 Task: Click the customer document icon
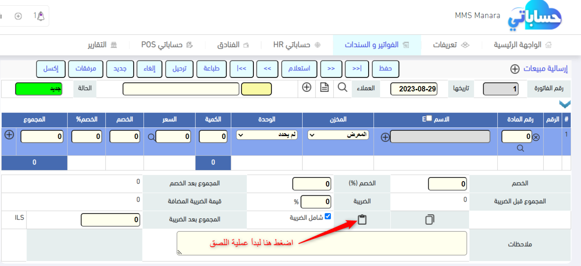324,87
